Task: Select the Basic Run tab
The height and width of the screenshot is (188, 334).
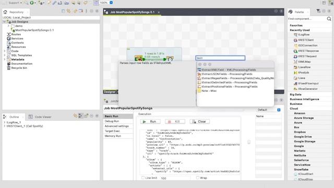Action: point(118,116)
